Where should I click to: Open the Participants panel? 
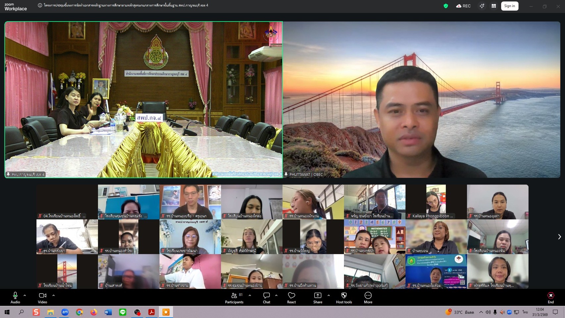(234, 297)
